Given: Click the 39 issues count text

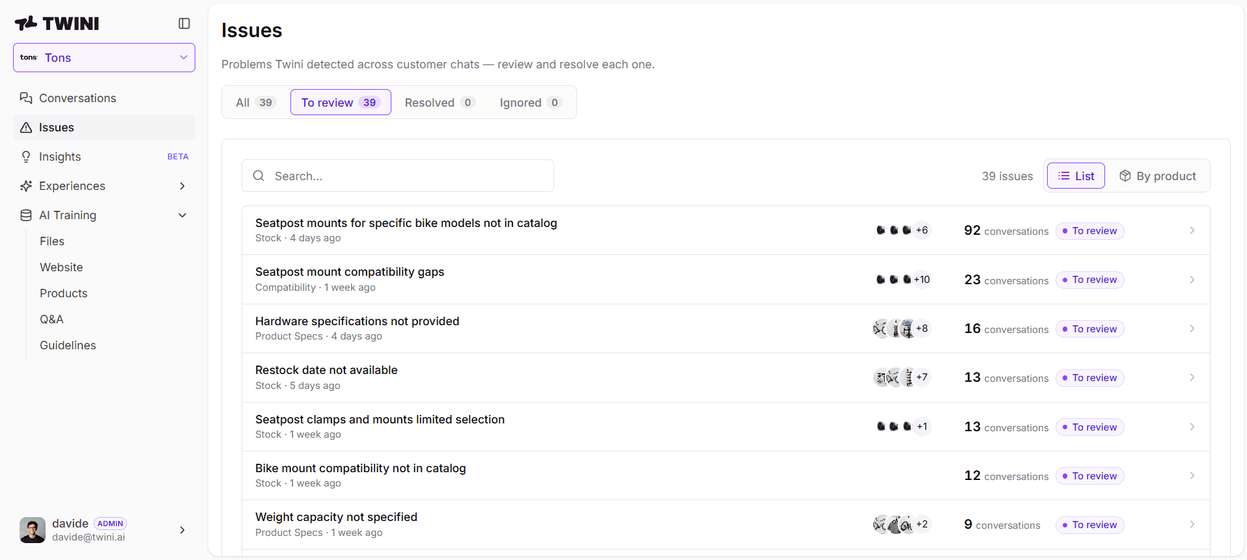Looking at the screenshot, I should (1007, 176).
